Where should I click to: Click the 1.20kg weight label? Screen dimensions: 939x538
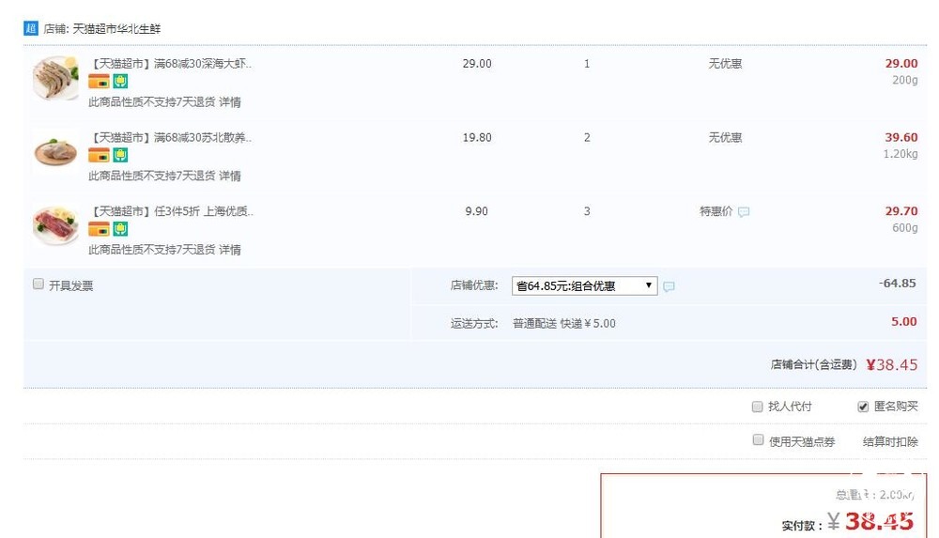point(901,154)
